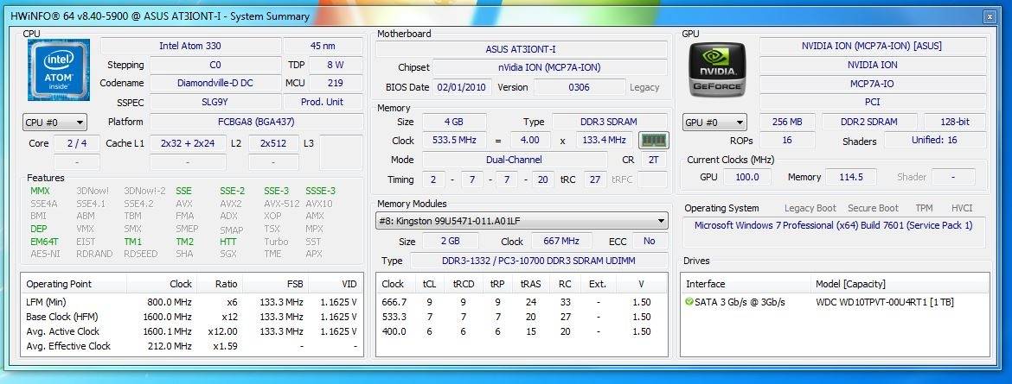Screen dimensions: 1012x384
Task: Close the System Summary window
Action: click(990, 16)
